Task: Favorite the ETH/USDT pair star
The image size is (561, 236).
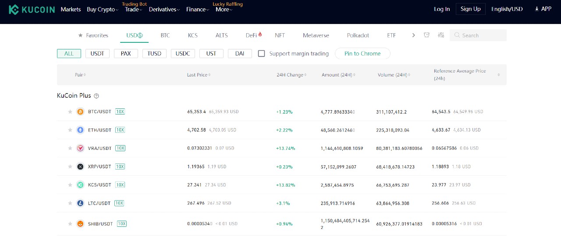Action: click(x=70, y=130)
